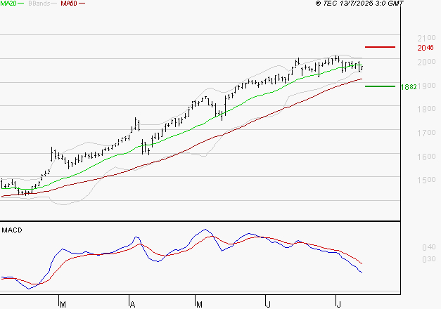This screenshot has height=309, width=441.
Task: Click the BBands legend label
Action: coord(39,4)
